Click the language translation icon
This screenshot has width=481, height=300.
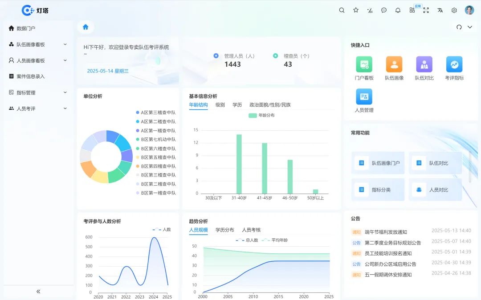click(x=439, y=10)
